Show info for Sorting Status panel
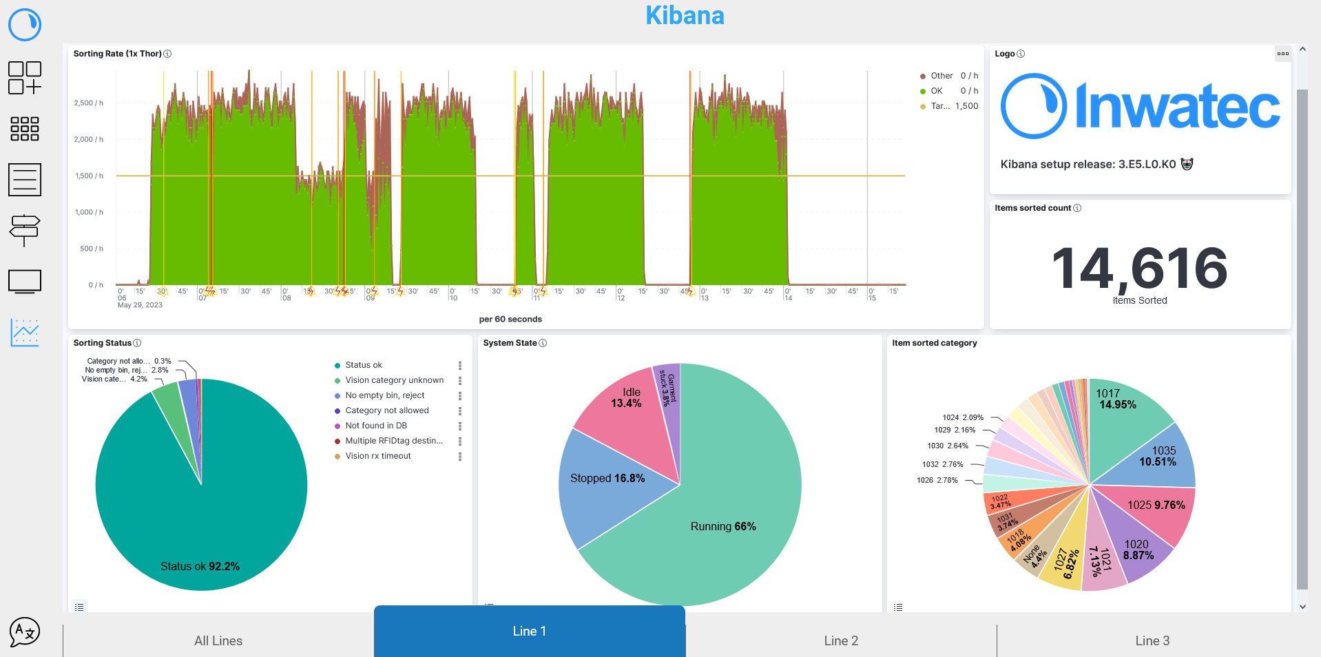The width and height of the screenshot is (1321, 657). (x=137, y=343)
